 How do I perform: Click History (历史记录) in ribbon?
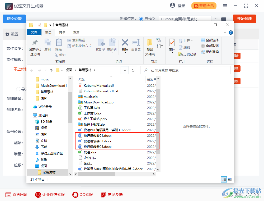187,54
